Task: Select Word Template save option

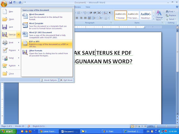Action: [47, 26]
